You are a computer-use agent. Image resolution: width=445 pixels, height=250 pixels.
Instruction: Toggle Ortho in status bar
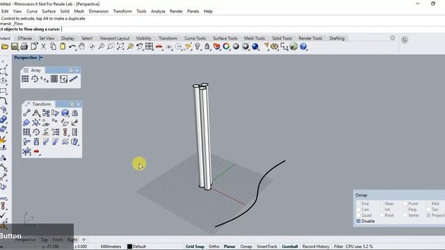(214, 247)
